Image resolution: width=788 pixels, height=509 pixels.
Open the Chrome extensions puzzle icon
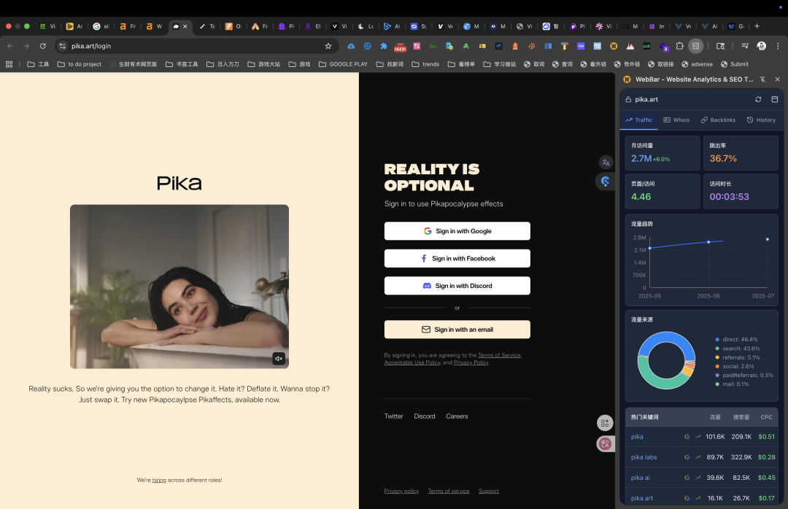pyautogui.click(x=679, y=46)
